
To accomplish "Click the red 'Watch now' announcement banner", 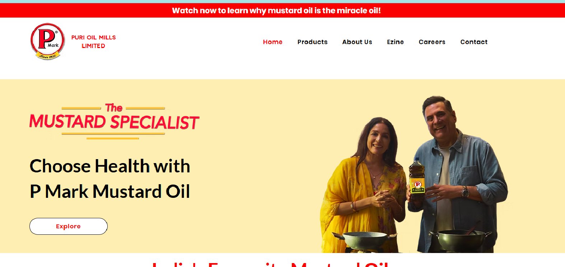I will click(x=282, y=10).
